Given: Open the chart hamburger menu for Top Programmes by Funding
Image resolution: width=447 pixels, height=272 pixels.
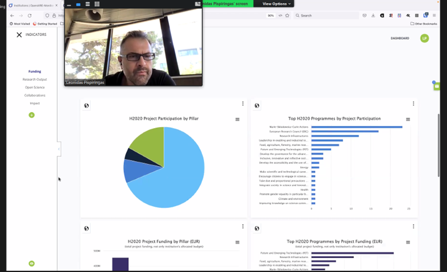Looking at the screenshot, I should coord(408,243).
